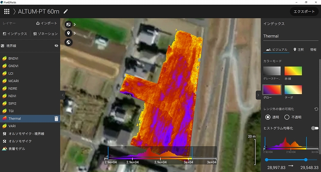
Task: Choose the グロー glow color swatch
Action: click(272, 90)
